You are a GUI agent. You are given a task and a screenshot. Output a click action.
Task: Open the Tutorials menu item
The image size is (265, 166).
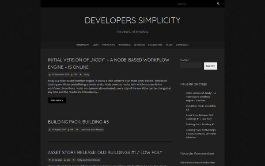(x=125, y=45)
